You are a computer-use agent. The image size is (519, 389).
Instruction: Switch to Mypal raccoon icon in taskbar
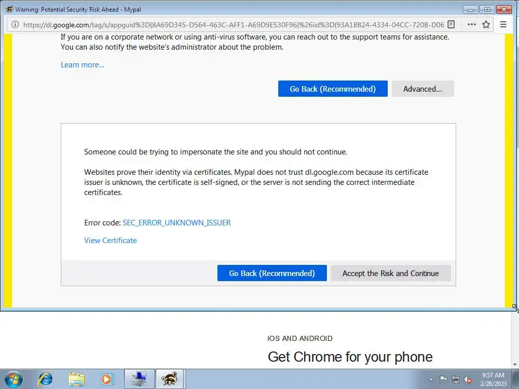[169, 379]
